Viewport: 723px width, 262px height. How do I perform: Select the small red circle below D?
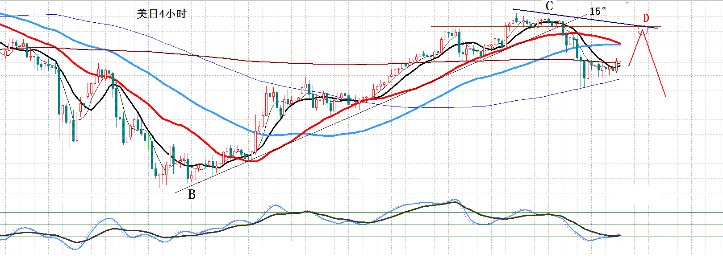click(x=643, y=30)
